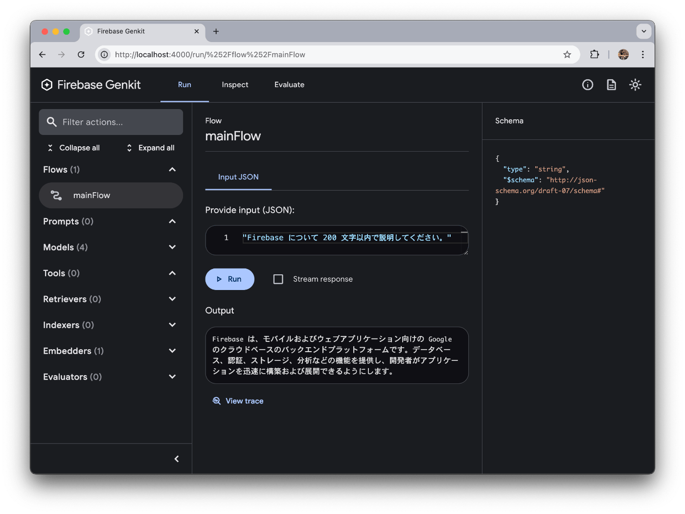
Task: Collapse the Tools section
Action: tap(172, 273)
